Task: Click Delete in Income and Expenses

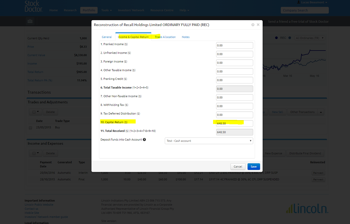Action: tap(50, 153)
